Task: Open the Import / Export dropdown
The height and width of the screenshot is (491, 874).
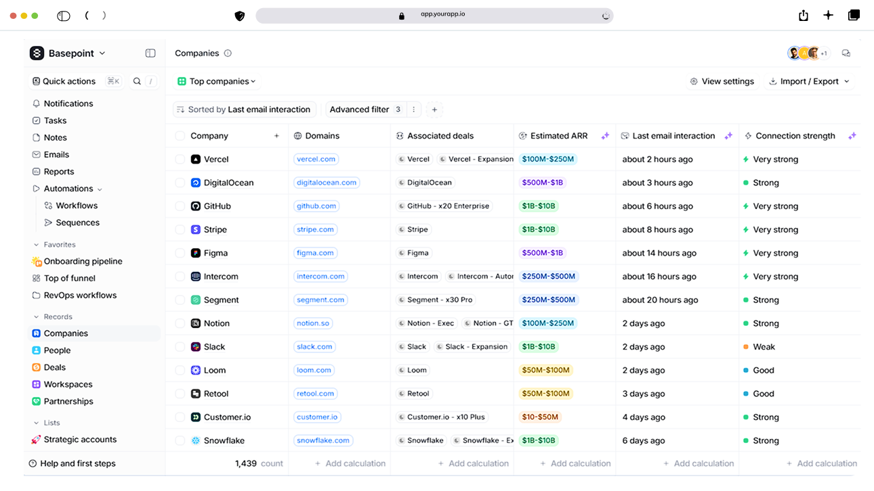Action: [809, 81]
